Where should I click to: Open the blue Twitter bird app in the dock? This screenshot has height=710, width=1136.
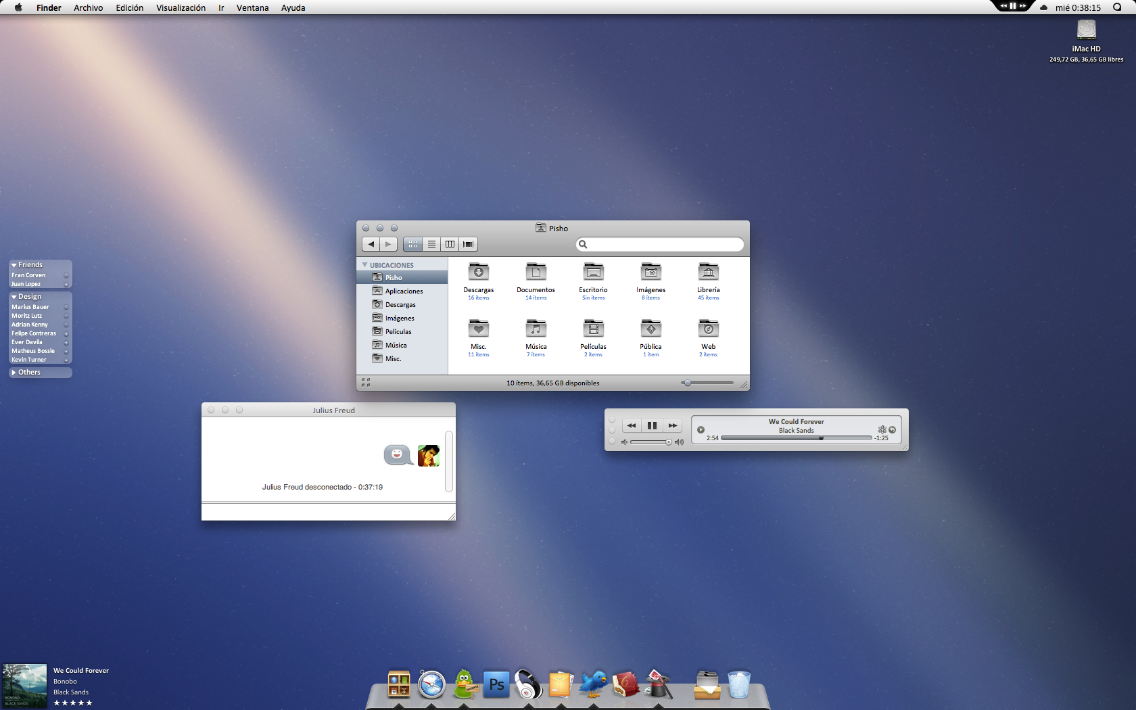tap(593, 684)
